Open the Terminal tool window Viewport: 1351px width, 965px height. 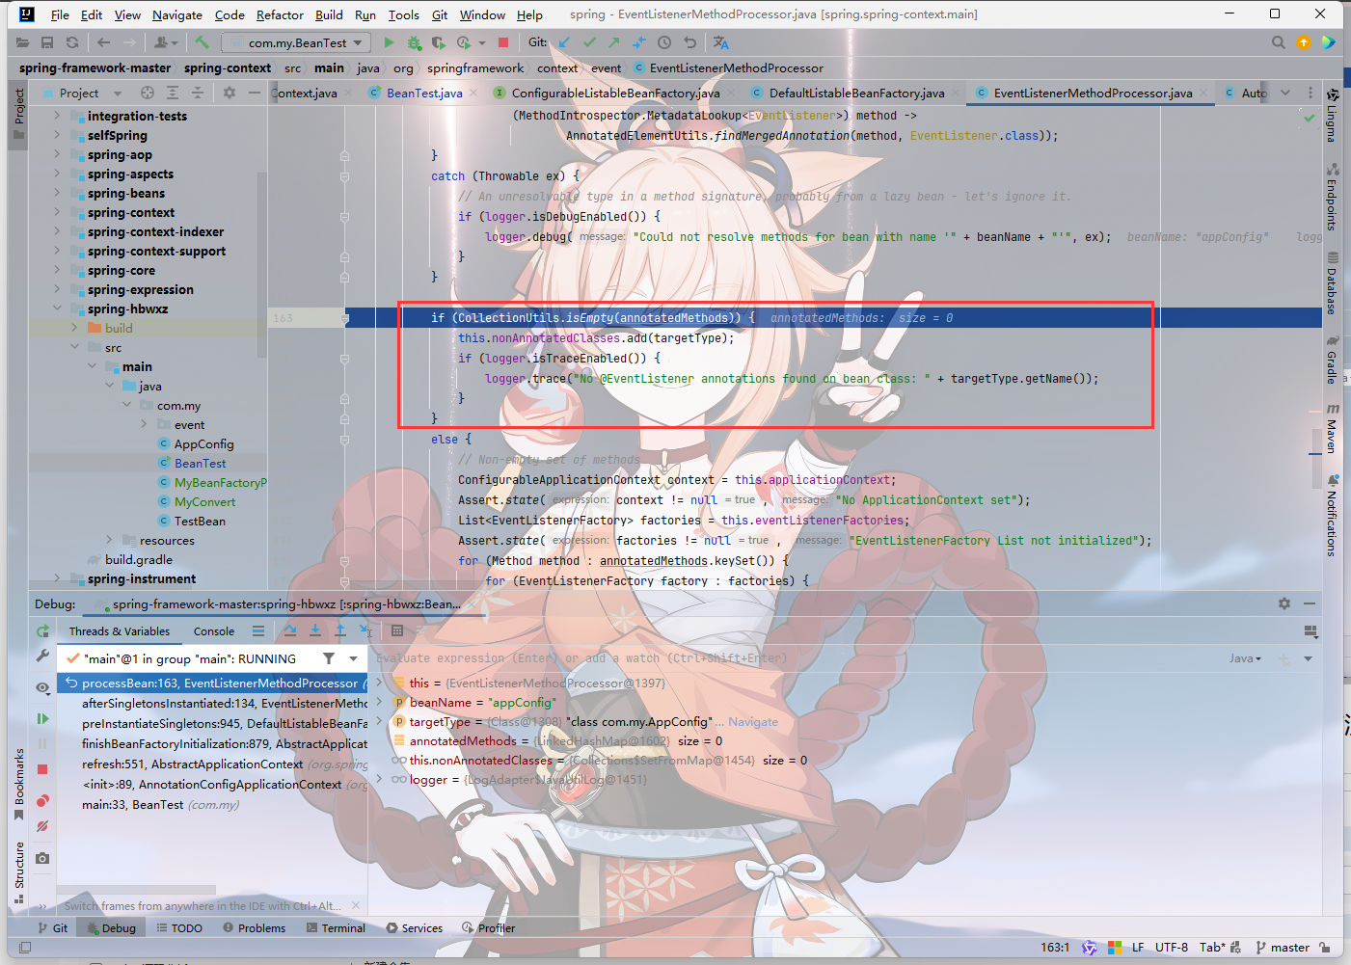pyautogui.click(x=336, y=927)
